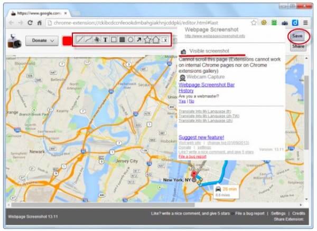Screen dimensions: 317x231
Task: Select the filled rectangle shape tool
Action: coord(122,40)
